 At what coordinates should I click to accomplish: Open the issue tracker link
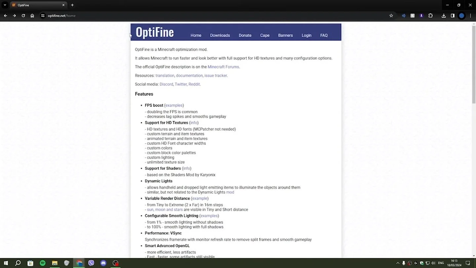pyautogui.click(x=216, y=76)
